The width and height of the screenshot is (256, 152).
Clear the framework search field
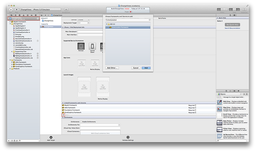[x=149, y=20]
